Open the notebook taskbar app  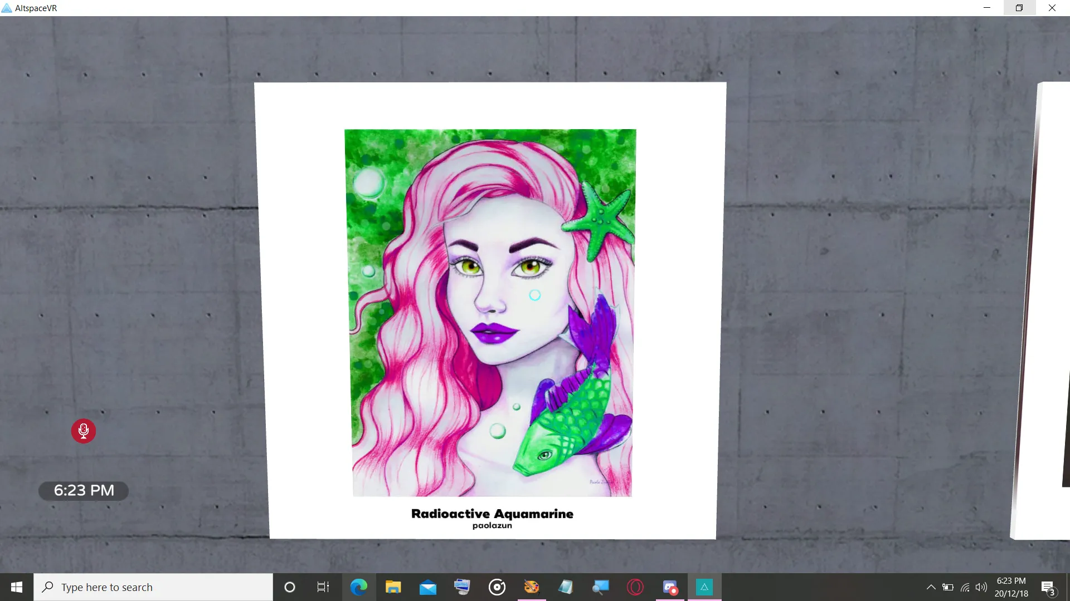[x=566, y=587]
